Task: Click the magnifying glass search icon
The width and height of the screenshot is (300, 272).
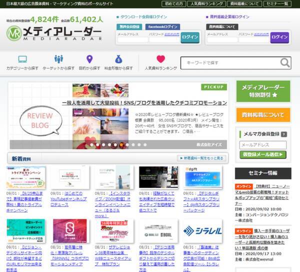Action: pos(285,63)
